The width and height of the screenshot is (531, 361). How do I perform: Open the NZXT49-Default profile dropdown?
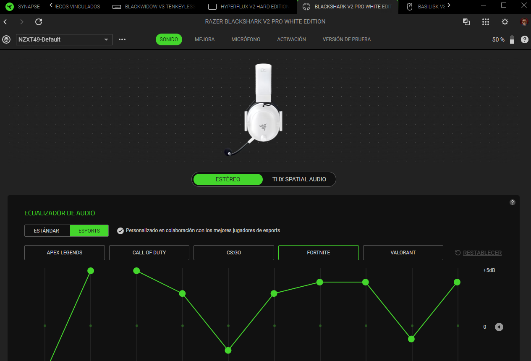tap(64, 39)
